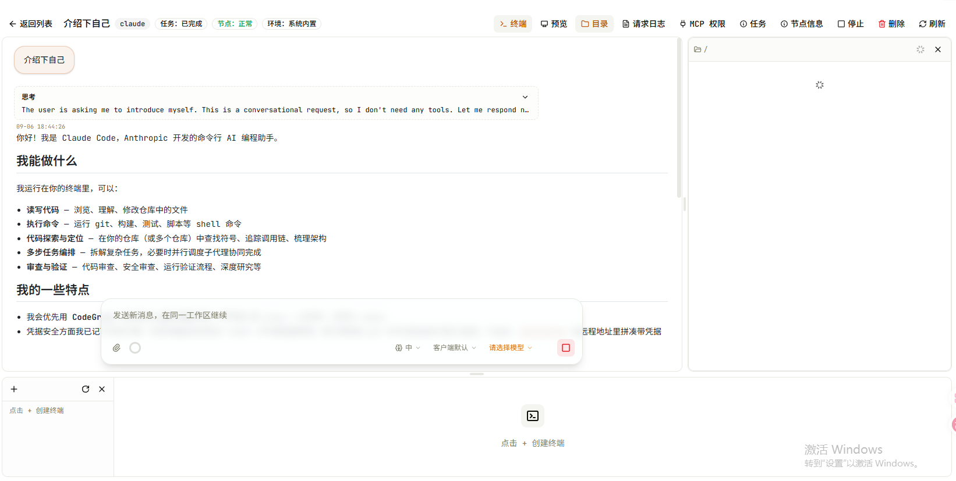Close the terminal list with its X
The width and height of the screenshot is (956, 481).
coord(102,389)
